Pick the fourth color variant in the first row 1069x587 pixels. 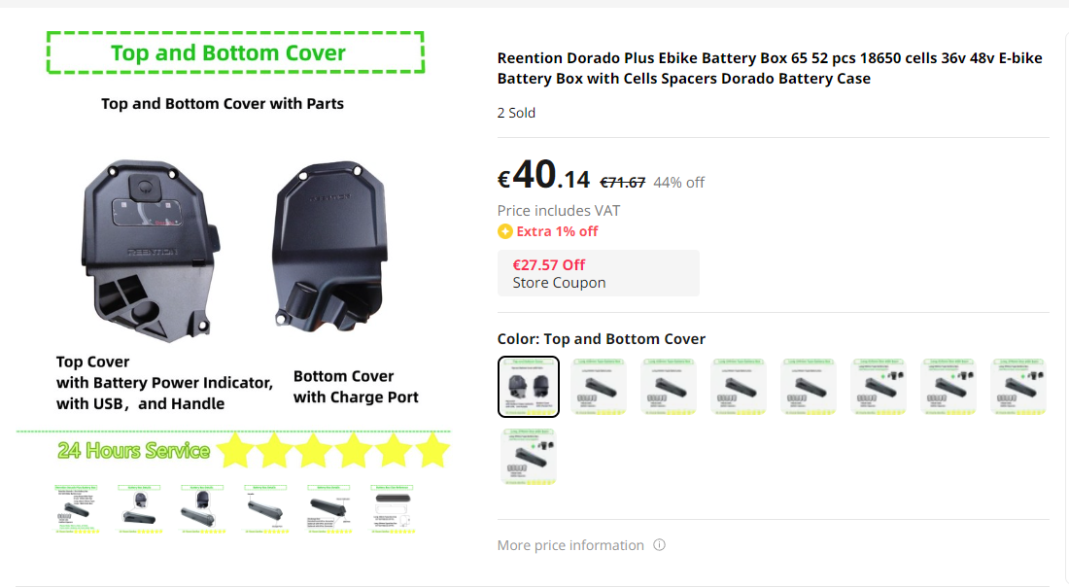(739, 386)
